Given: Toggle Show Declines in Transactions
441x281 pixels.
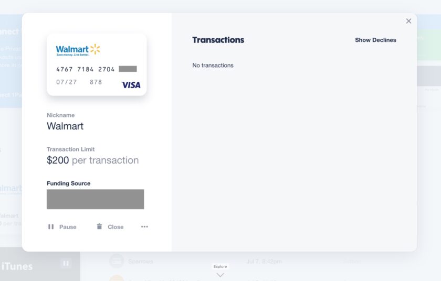Looking at the screenshot, I should click(375, 40).
